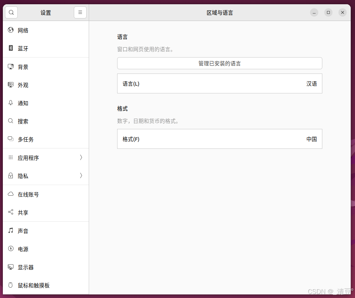Viewport: 355px width, 298px height.
Task: Click the grid icon next to 应用程序
Action: [11, 157]
